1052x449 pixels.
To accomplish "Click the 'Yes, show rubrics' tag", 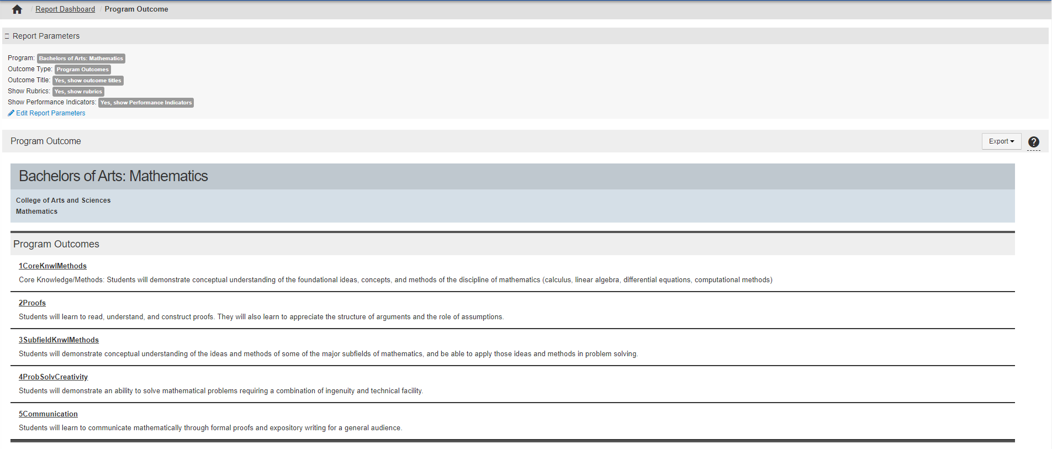I will pyautogui.click(x=78, y=92).
